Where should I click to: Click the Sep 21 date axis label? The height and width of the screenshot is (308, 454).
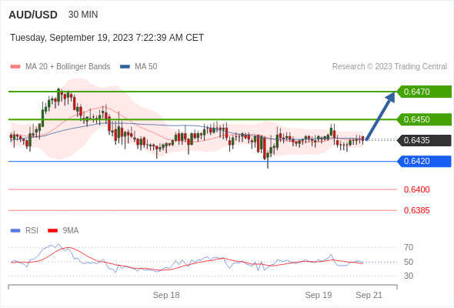(x=369, y=295)
